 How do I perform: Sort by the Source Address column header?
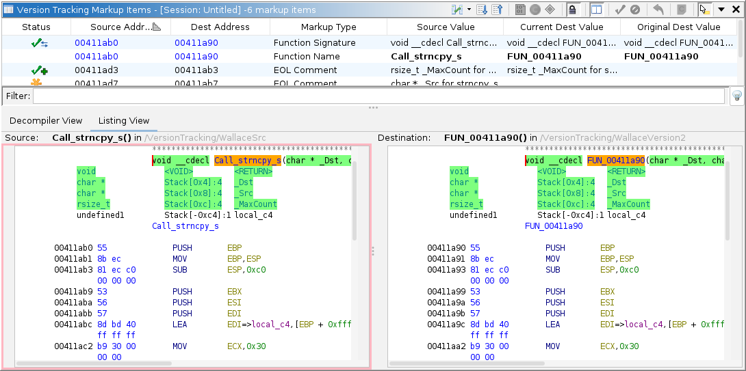point(120,27)
